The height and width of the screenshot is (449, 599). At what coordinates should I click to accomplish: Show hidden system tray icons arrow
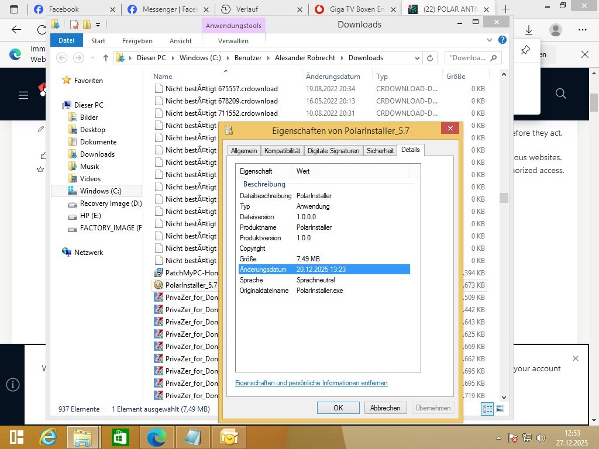(x=498, y=438)
